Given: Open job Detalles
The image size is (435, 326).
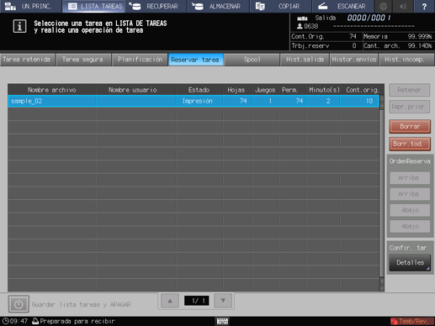Looking at the screenshot, I should [410, 263].
